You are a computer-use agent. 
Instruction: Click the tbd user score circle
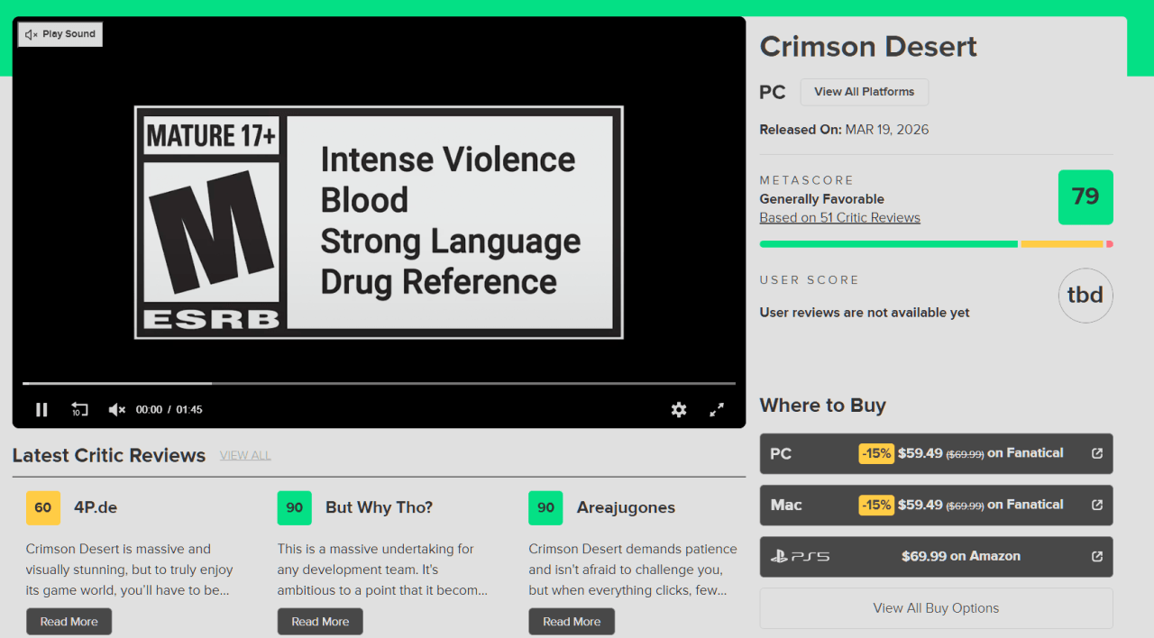click(x=1085, y=296)
